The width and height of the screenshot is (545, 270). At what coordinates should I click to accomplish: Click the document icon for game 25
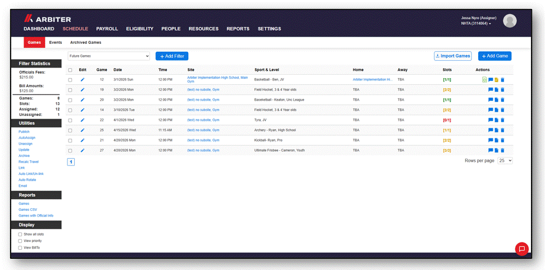click(x=497, y=130)
